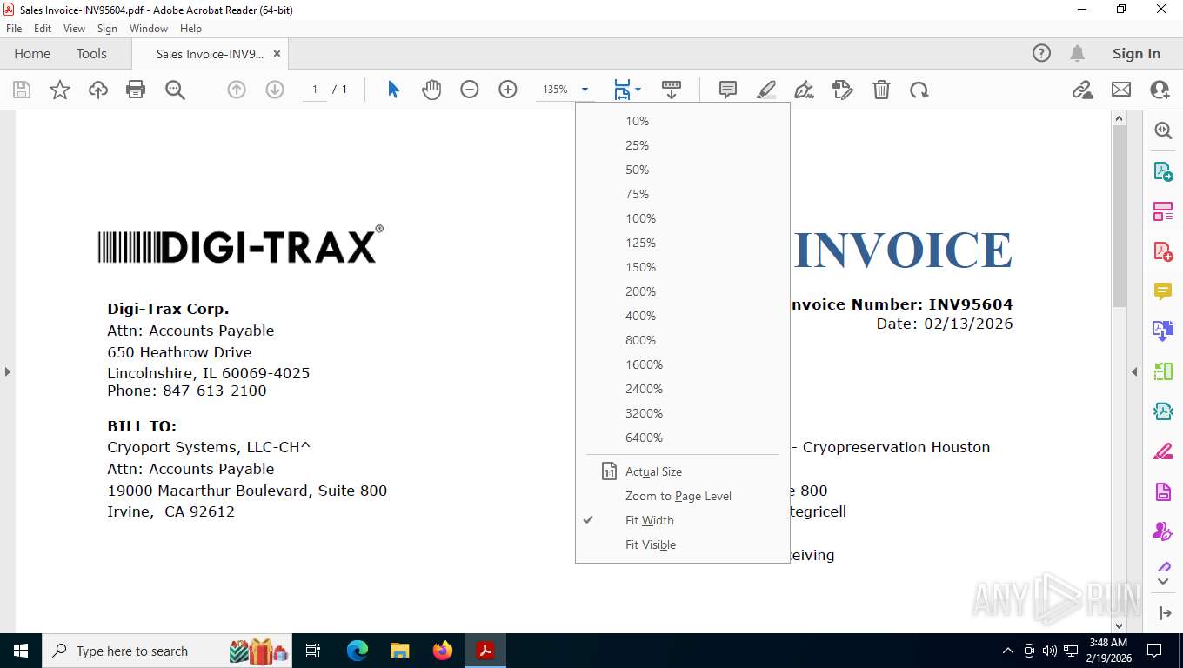The height and width of the screenshot is (668, 1183).
Task: Open the Find text magnifier tool
Action: 175,90
